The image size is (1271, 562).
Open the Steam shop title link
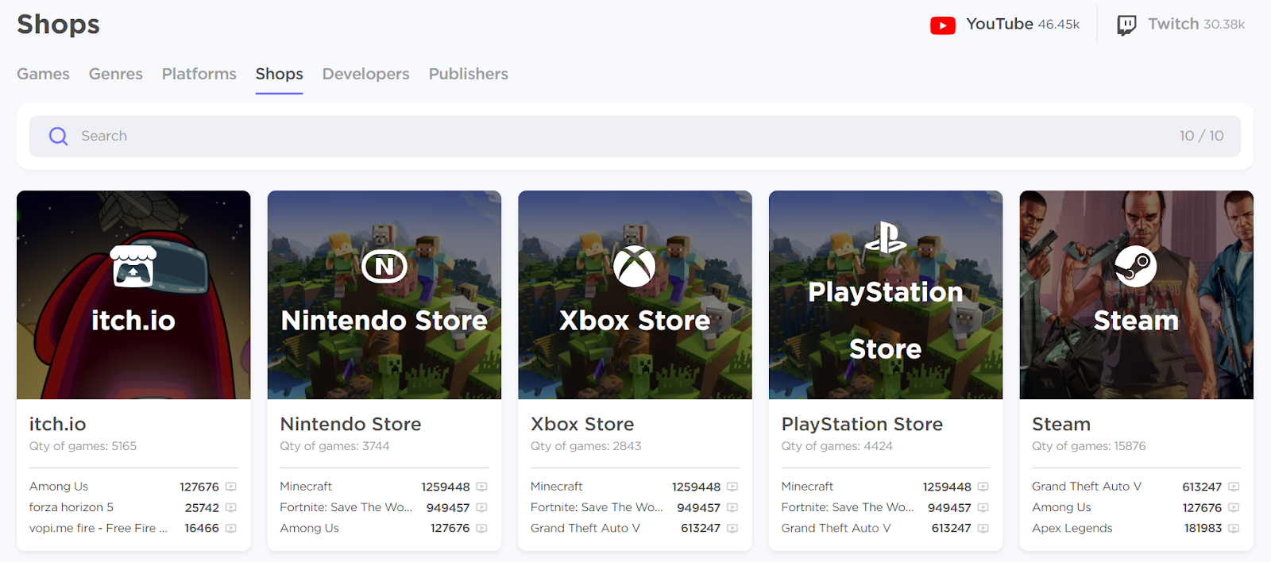point(1061,424)
